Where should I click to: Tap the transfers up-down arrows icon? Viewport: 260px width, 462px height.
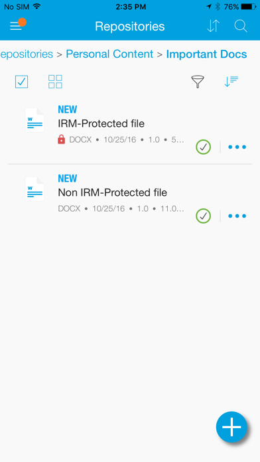(213, 26)
